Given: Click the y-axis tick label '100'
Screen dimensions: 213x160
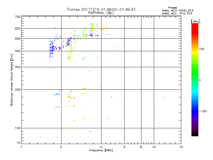Looking at the screenshot, I should click(x=18, y=128).
